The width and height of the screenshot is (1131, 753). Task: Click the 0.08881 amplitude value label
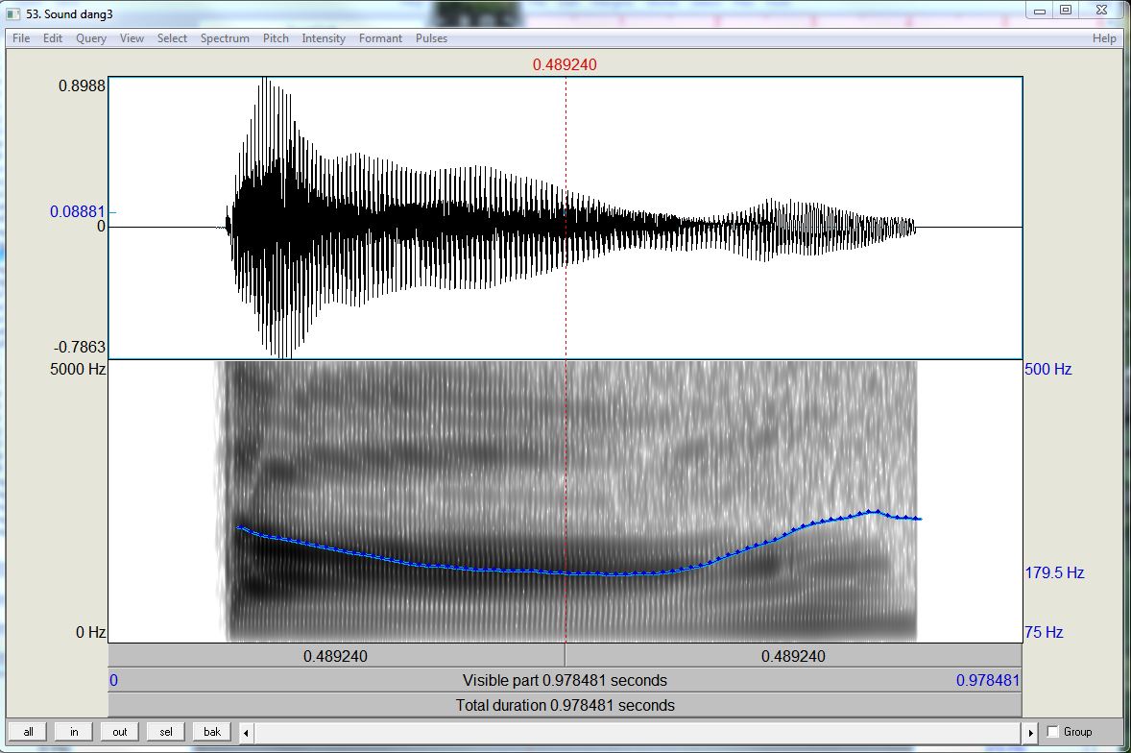[x=77, y=211]
